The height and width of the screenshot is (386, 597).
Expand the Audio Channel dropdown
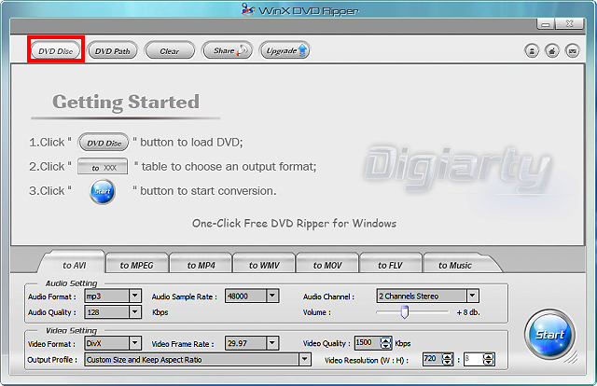473,296
